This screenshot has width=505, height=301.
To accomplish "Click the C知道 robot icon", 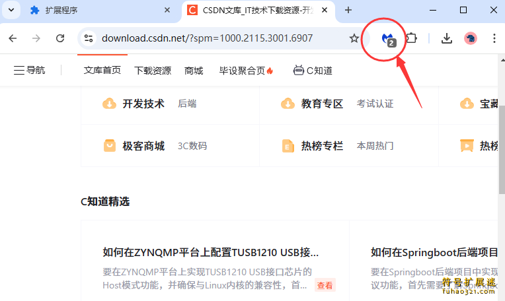I will (298, 70).
